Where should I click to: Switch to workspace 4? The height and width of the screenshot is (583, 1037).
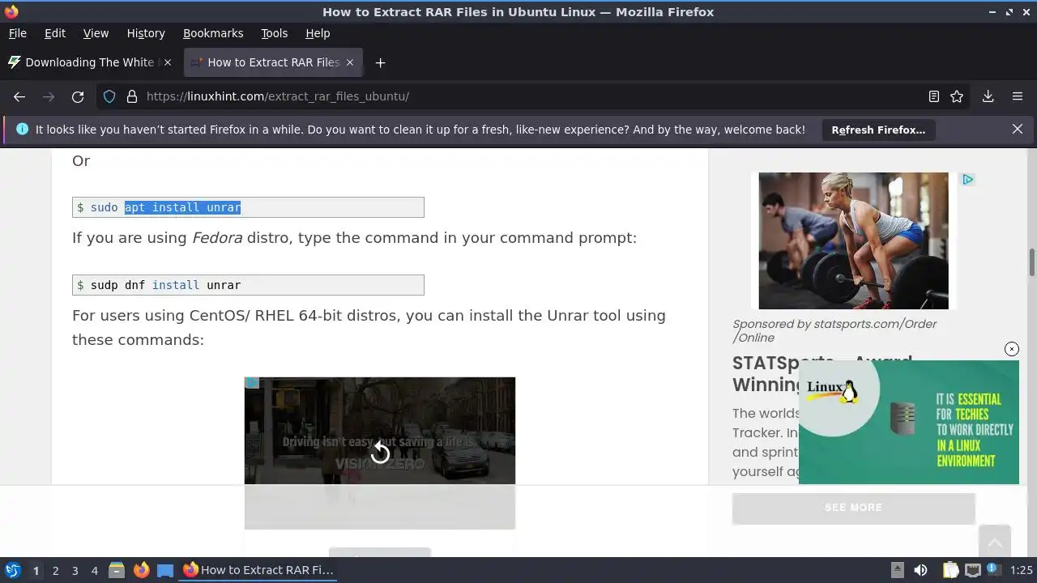(x=94, y=571)
